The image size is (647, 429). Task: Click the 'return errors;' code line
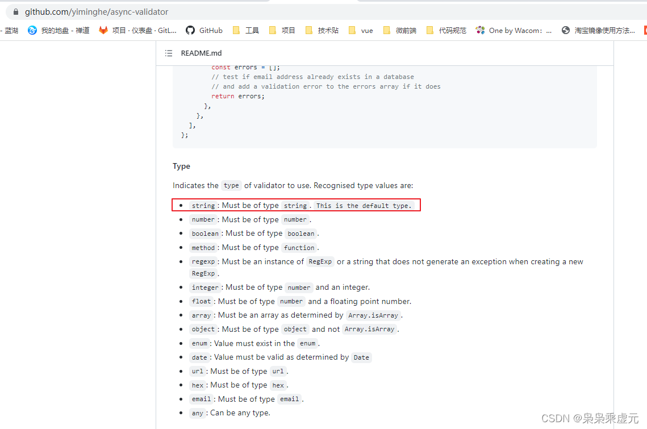(x=238, y=96)
